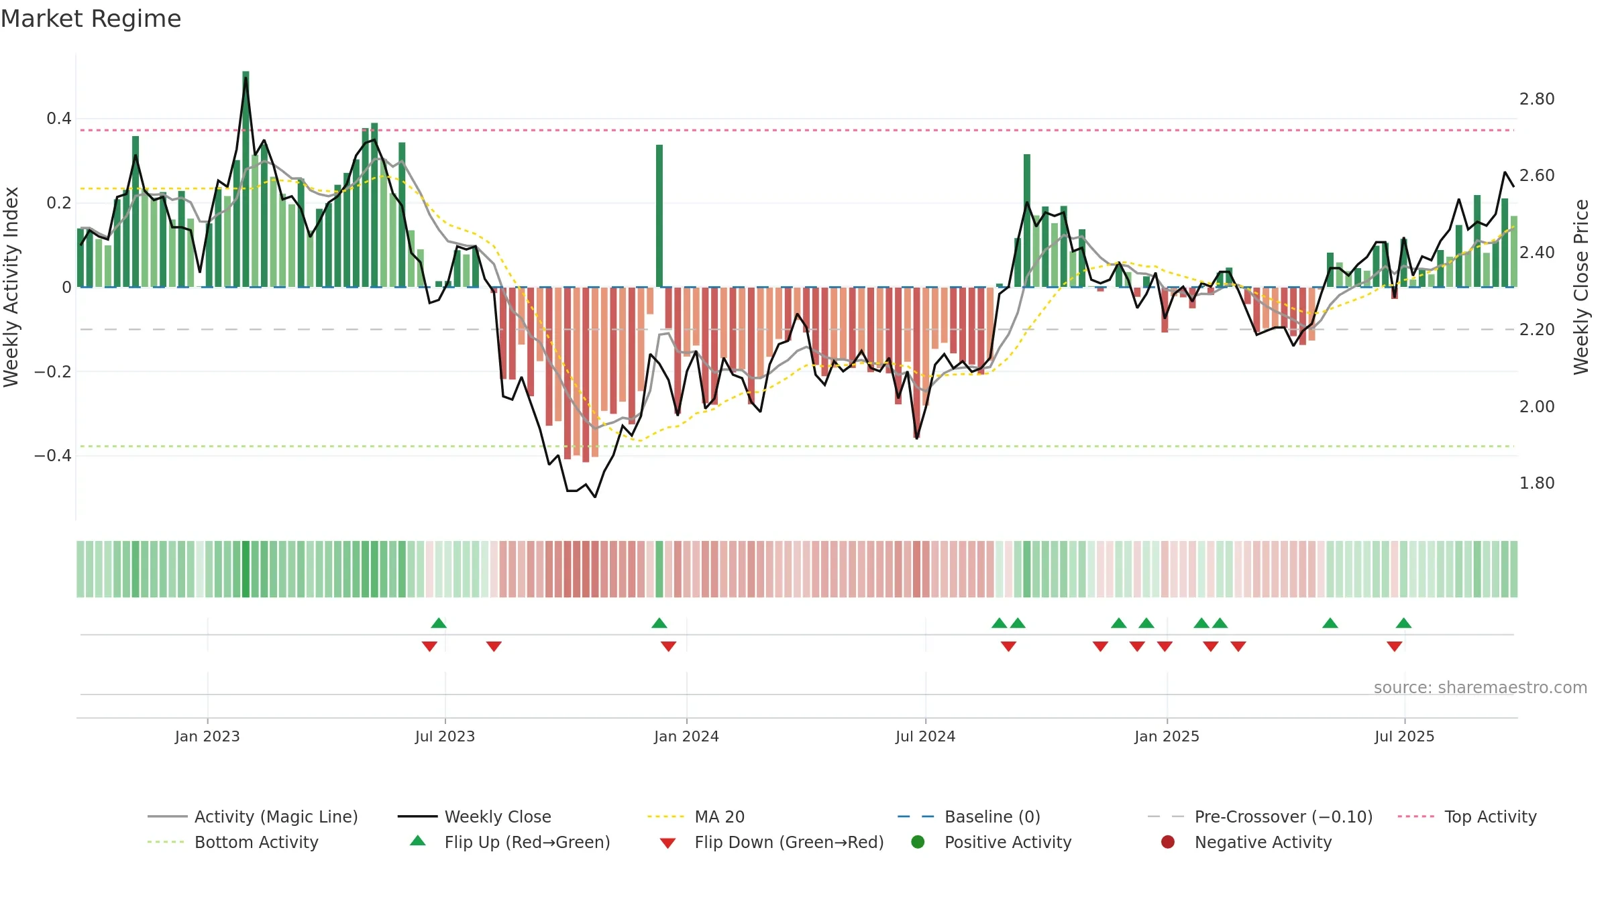Click the 2.80 price axis tick
Viewport: 1610px width, 905px height.
pos(1537,99)
